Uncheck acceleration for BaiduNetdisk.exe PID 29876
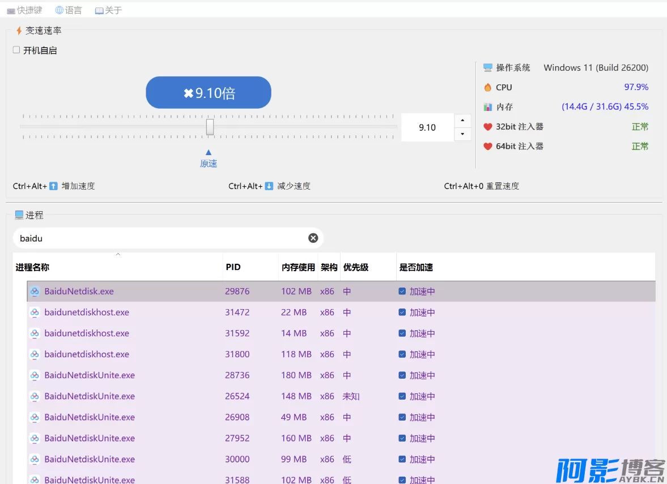The width and height of the screenshot is (667, 484). click(x=402, y=292)
